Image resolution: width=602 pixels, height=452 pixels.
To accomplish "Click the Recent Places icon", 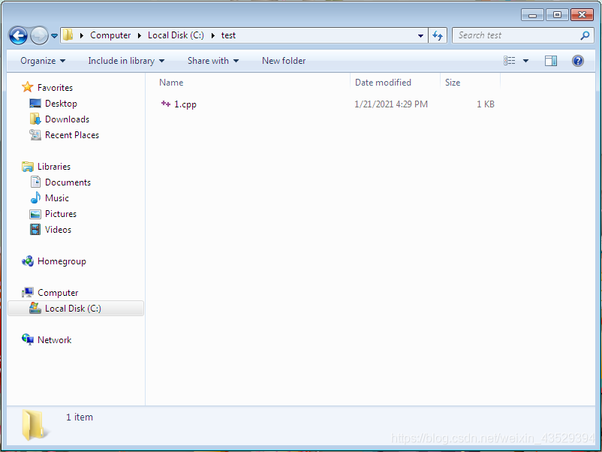I will pyautogui.click(x=35, y=135).
